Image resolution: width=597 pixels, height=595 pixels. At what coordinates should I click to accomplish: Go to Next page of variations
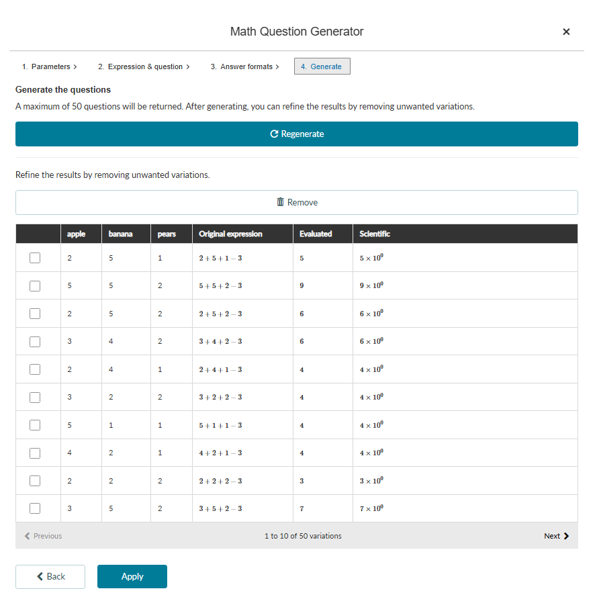coord(556,536)
